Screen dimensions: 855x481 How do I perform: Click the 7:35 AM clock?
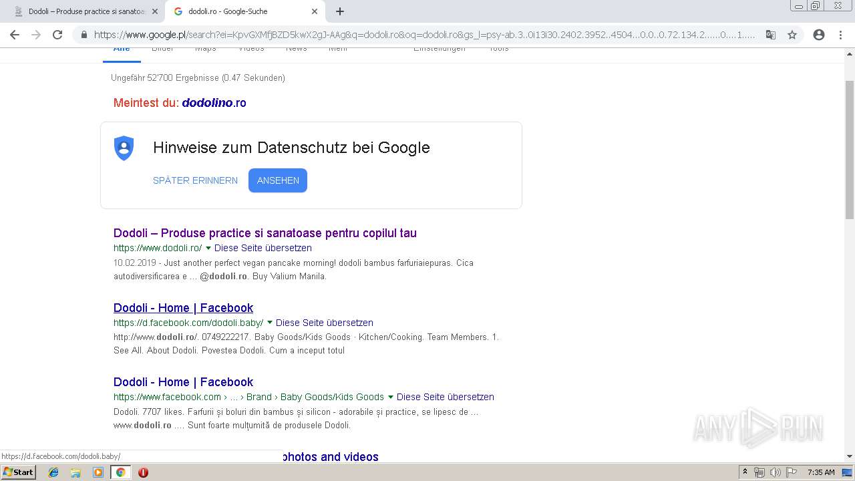(821, 472)
